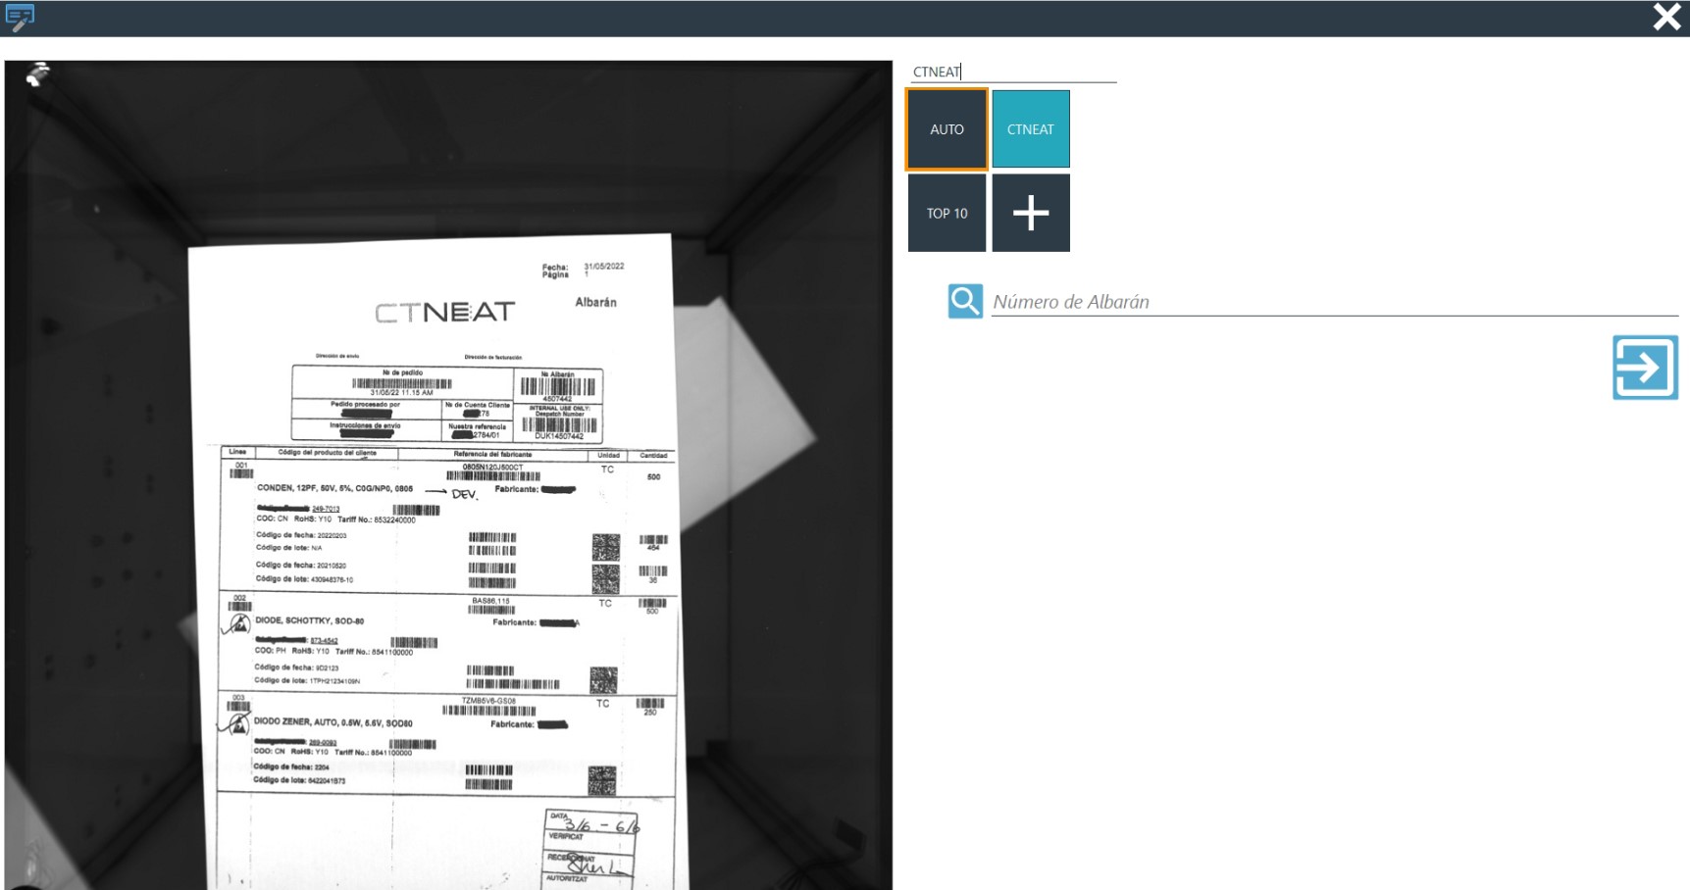
Task: Click the Nº de pedido barcode
Action: click(402, 383)
